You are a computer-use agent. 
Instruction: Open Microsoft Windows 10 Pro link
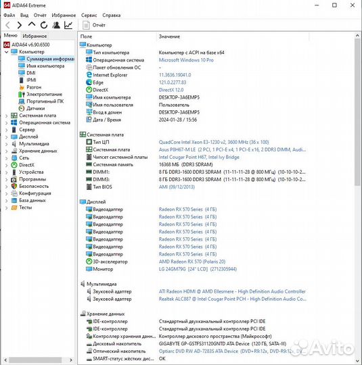186,60
